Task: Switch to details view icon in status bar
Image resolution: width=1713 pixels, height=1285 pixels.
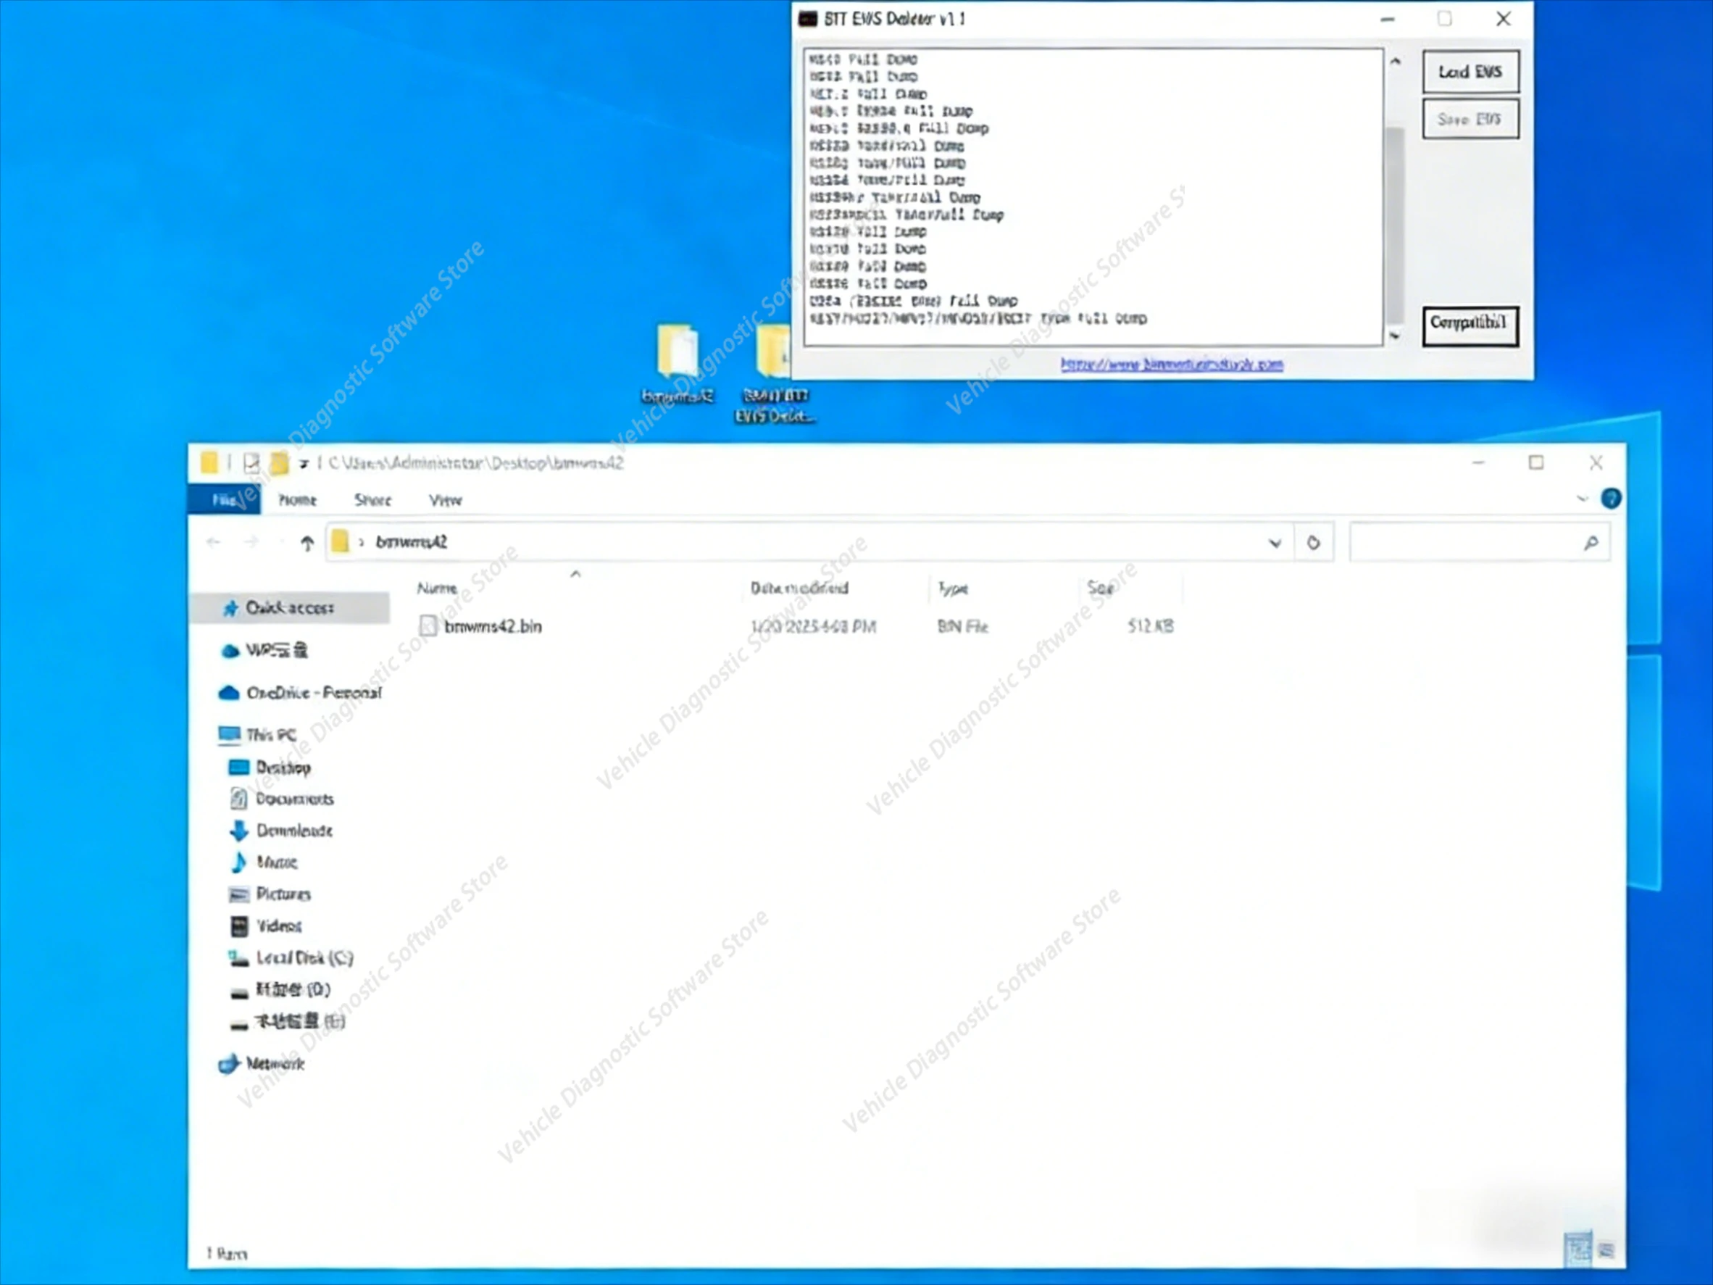Action: [1577, 1249]
